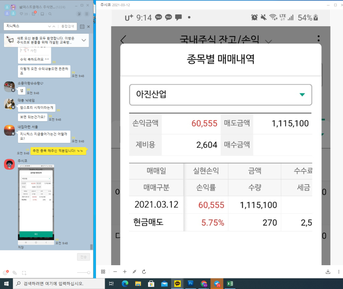The width and height of the screenshot is (343, 289).
Task: Open the chatroom notice board icon
Action: (x=33, y=14)
